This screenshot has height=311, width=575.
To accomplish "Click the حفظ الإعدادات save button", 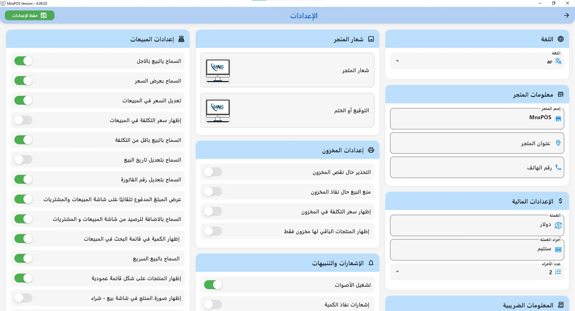I will (x=29, y=15).
